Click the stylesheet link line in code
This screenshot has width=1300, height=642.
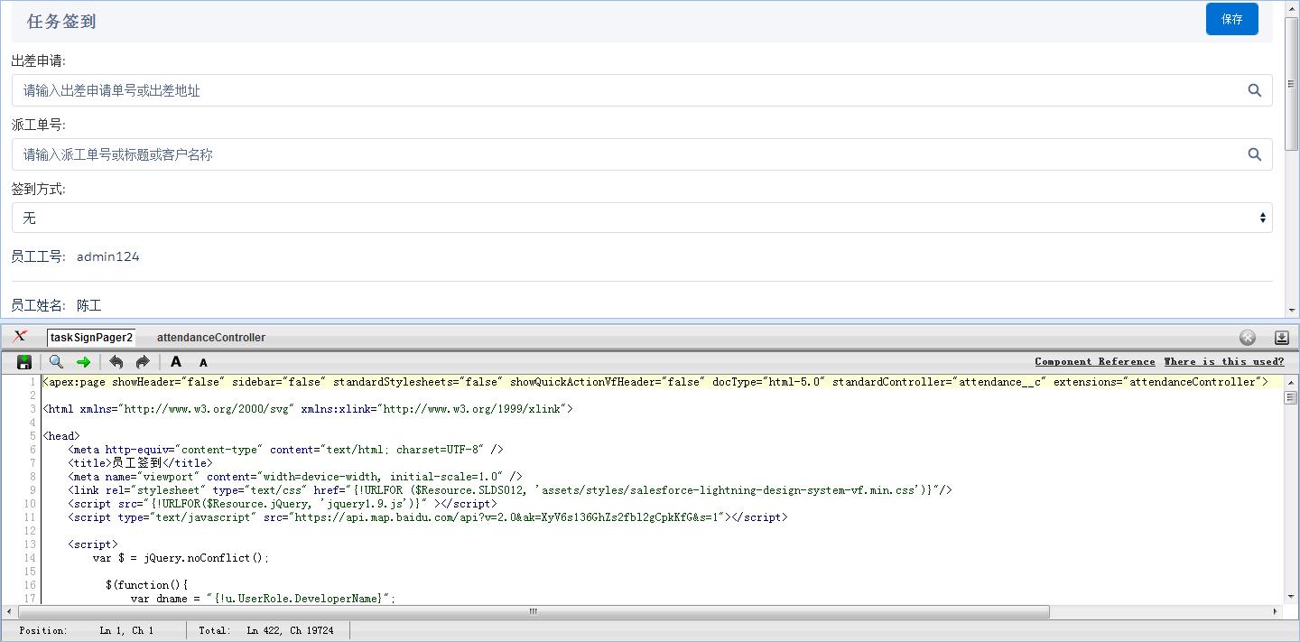510,490
